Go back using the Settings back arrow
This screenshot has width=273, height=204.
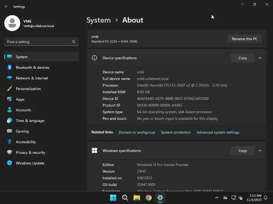click(6, 6)
